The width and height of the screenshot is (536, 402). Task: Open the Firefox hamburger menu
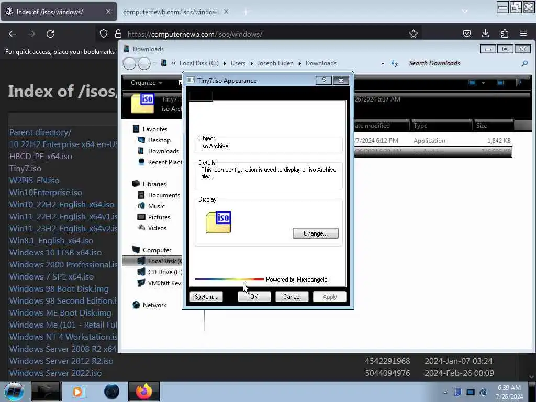coord(523,33)
